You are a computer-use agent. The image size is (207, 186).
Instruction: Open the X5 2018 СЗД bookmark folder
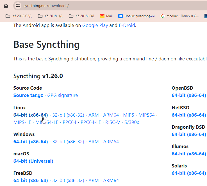[x=19, y=16]
